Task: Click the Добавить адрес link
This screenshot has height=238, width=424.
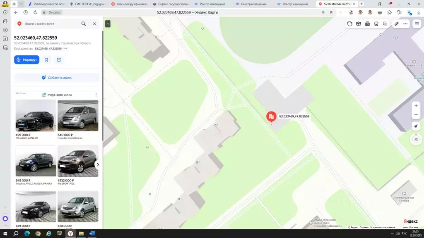Action: pos(57,77)
